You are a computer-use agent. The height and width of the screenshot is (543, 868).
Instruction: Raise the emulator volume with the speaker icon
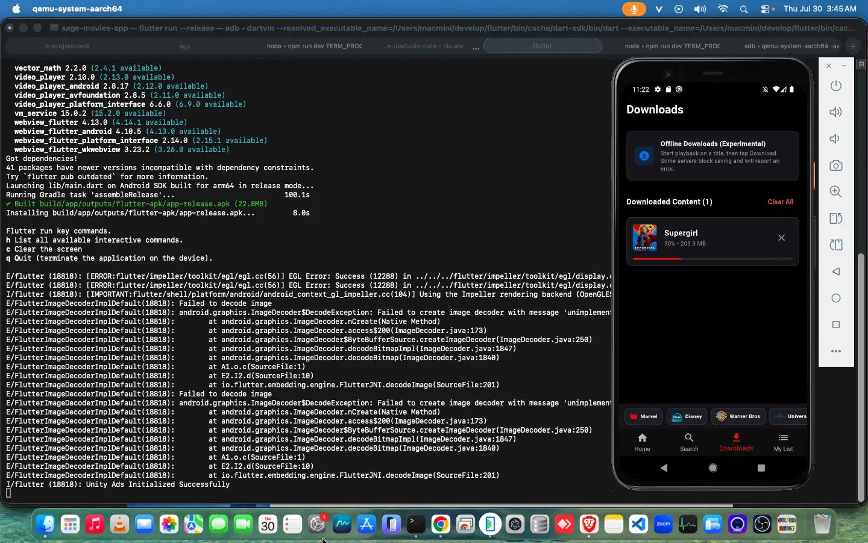pyautogui.click(x=835, y=112)
